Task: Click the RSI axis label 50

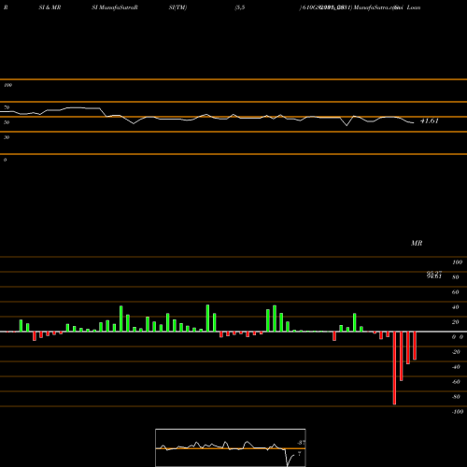Action: (x=7, y=122)
